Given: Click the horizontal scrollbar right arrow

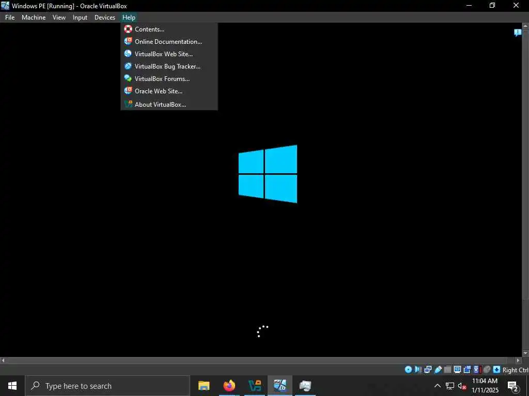Looking at the screenshot, I should [519, 360].
